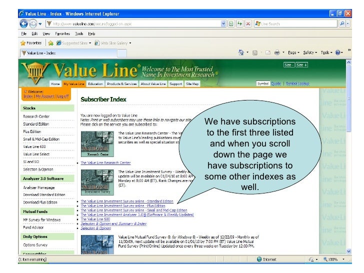The height and width of the screenshot is (273, 364).
Task: Open the Safety dropdown menu
Action: 310,52
